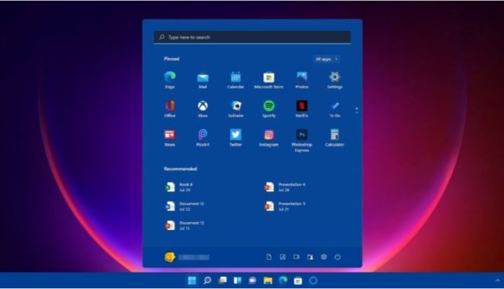
Task: Click the Type here to search box
Action: click(x=252, y=37)
